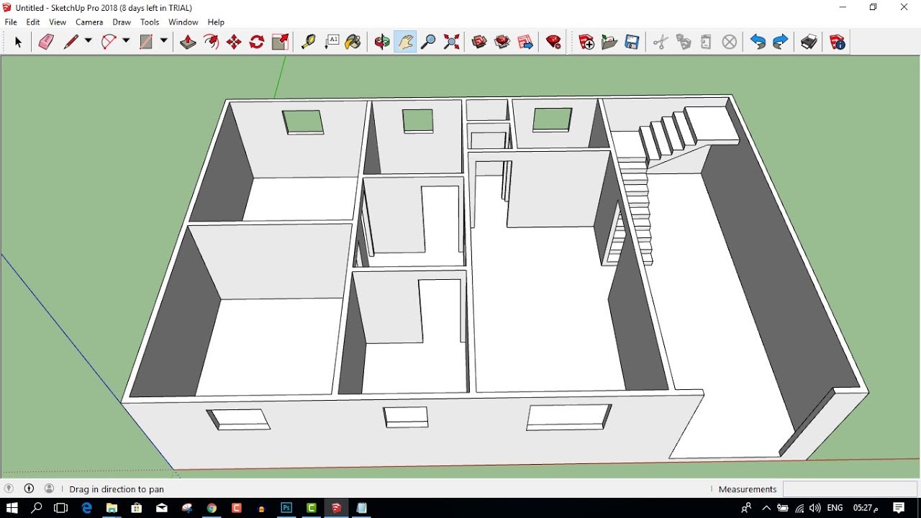Open Task View on taskbar
Image resolution: width=921 pixels, height=518 pixels.
(61, 508)
